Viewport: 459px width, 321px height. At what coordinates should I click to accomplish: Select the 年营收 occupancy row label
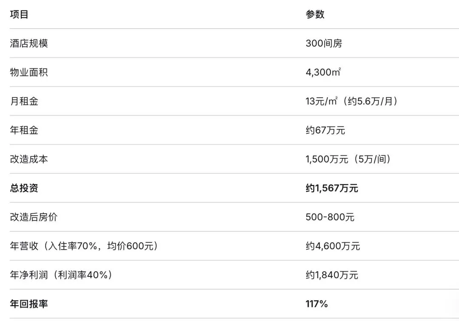click(x=84, y=246)
